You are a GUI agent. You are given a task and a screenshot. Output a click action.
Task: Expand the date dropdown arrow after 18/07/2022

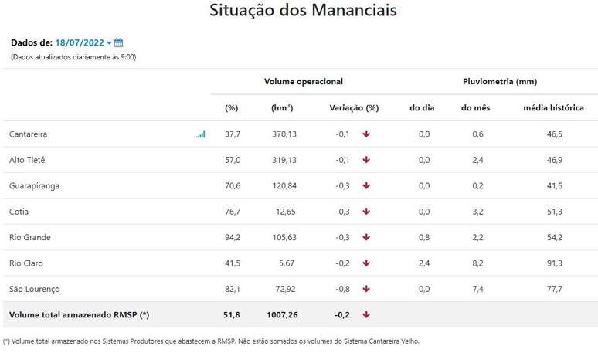(x=109, y=42)
